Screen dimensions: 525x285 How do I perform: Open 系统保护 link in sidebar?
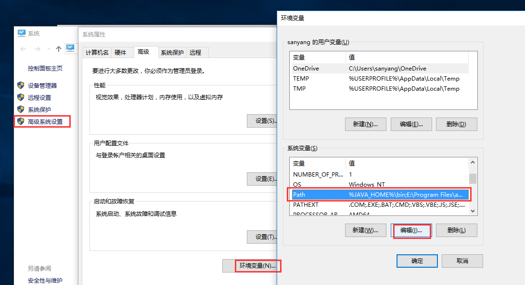(39, 109)
